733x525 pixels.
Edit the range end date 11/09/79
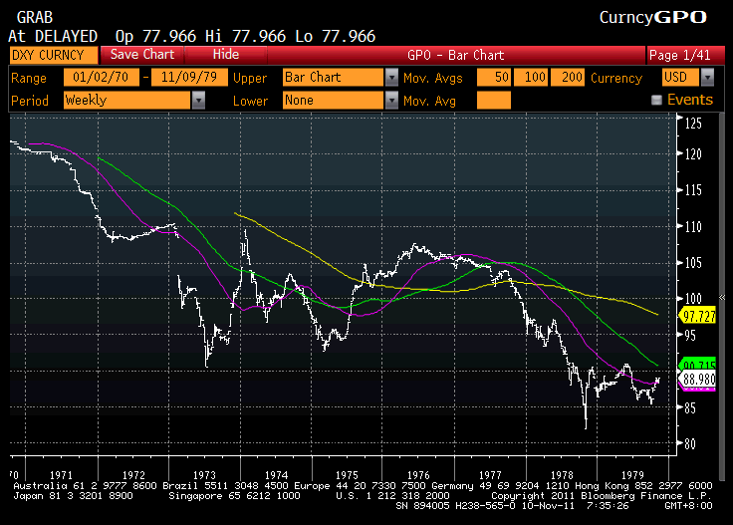click(x=189, y=78)
